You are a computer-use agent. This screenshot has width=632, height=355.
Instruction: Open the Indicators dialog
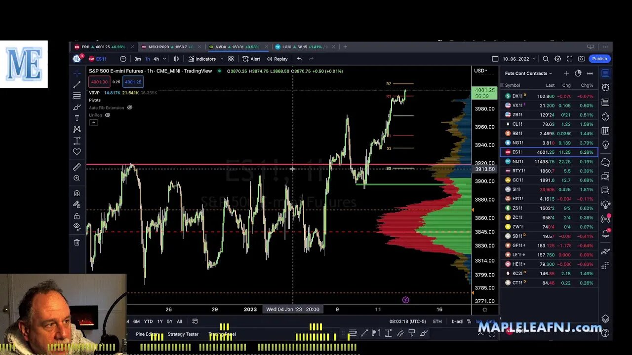coord(202,59)
